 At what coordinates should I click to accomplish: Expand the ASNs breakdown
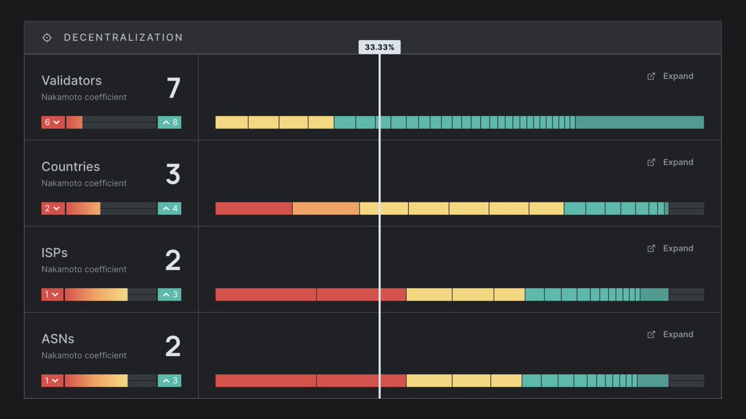tap(670, 335)
